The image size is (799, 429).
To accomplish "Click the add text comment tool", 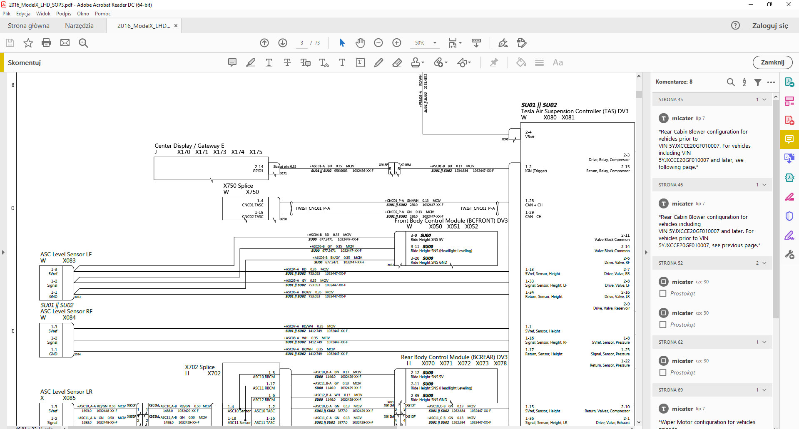I will coord(342,62).
